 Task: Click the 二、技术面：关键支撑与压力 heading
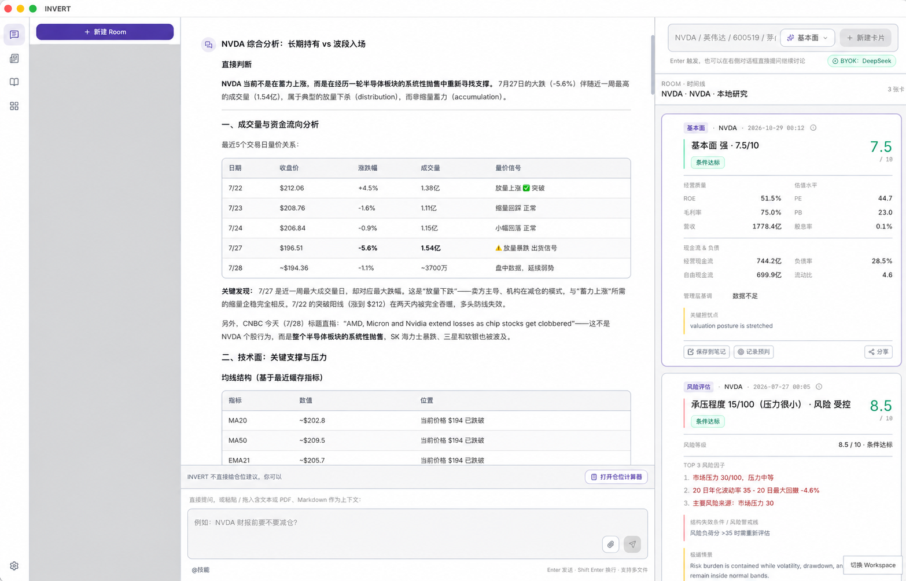pyautogui.click(x=274, y=357)
